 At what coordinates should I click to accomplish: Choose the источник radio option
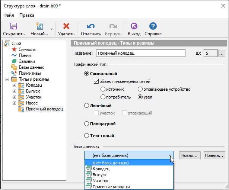[103, 89]
